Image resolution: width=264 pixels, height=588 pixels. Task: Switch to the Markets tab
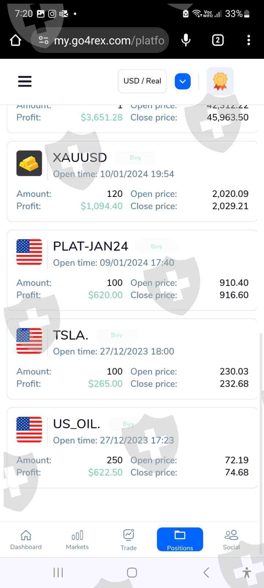(77, 539)
